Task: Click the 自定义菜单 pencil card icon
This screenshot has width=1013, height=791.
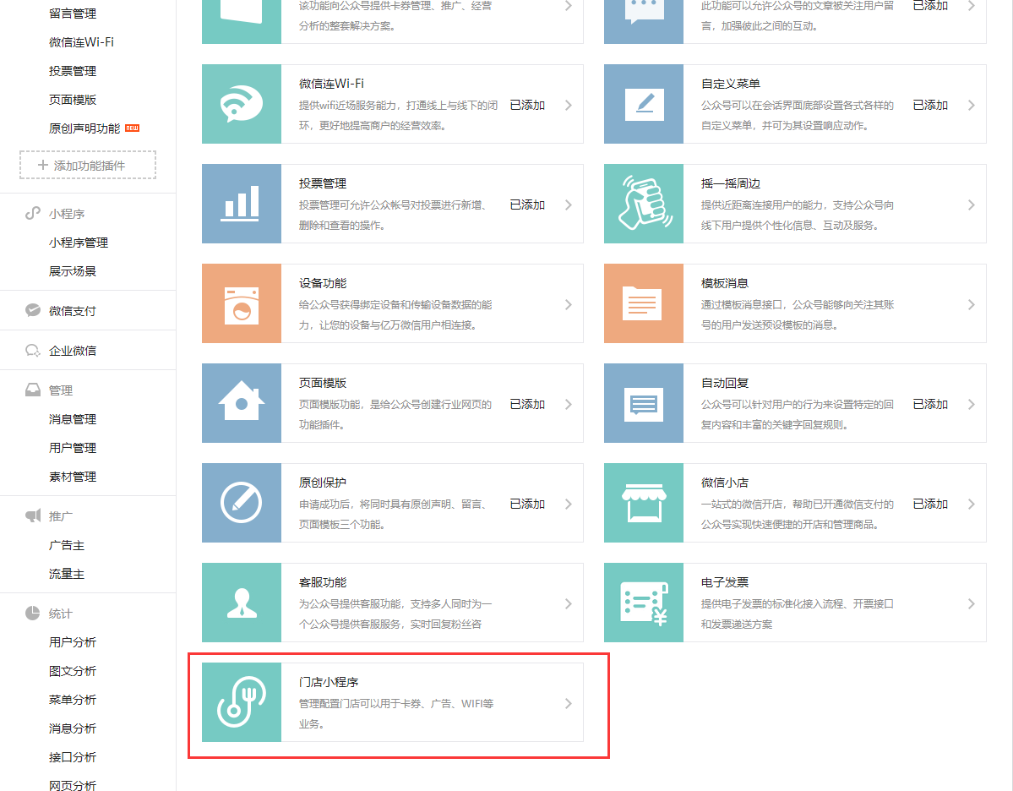Action: pos(644,104)
